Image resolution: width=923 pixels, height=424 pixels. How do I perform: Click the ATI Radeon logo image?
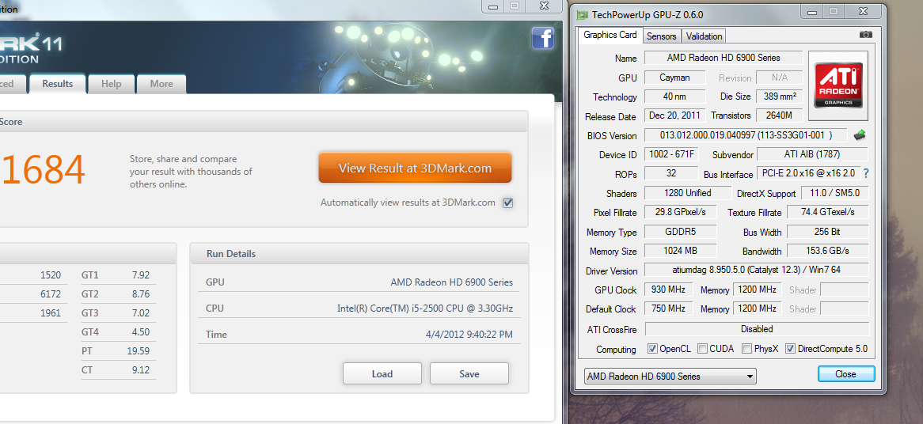point(838,86)
